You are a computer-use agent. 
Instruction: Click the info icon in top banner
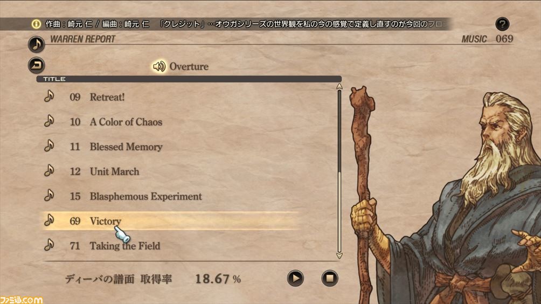coord(36,24)
